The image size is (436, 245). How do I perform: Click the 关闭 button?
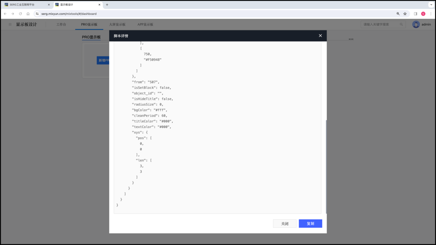(x=285, y=223)
